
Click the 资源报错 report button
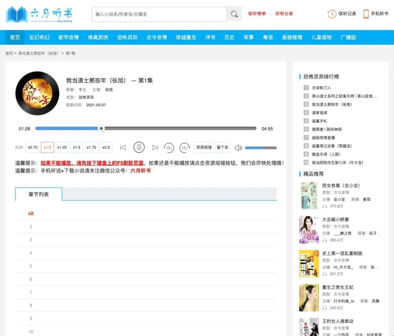tap(204, 148)
